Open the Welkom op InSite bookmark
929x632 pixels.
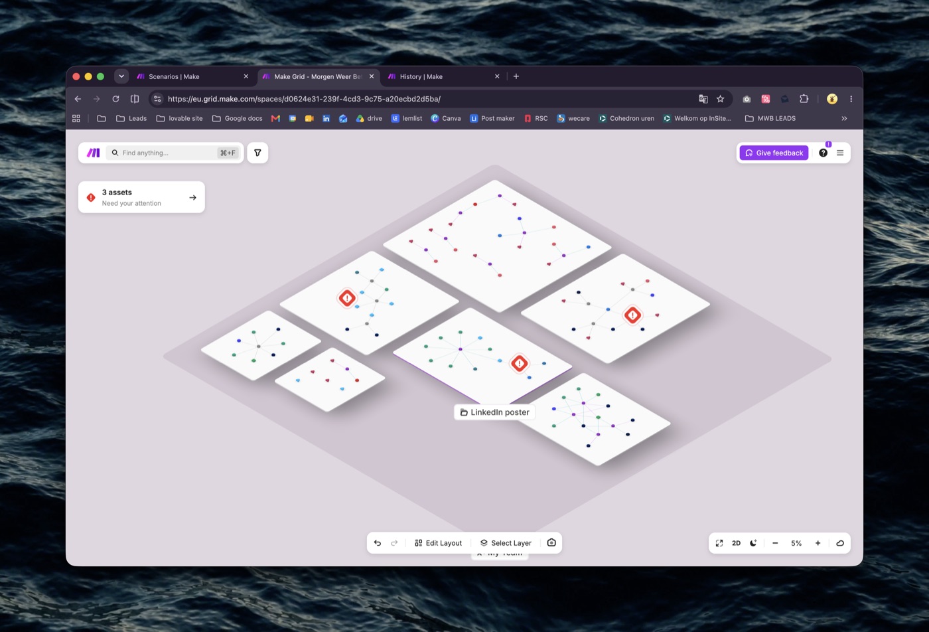(697, 118)
